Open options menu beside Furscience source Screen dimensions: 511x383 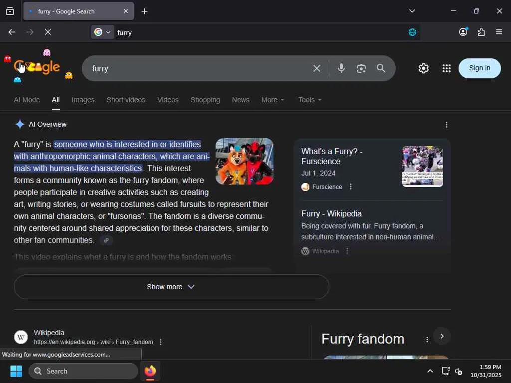[x=351, y=187]
